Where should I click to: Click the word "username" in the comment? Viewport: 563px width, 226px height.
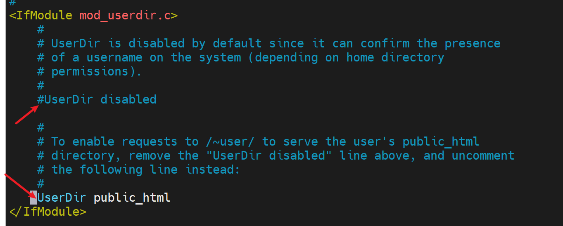(114, 57)
